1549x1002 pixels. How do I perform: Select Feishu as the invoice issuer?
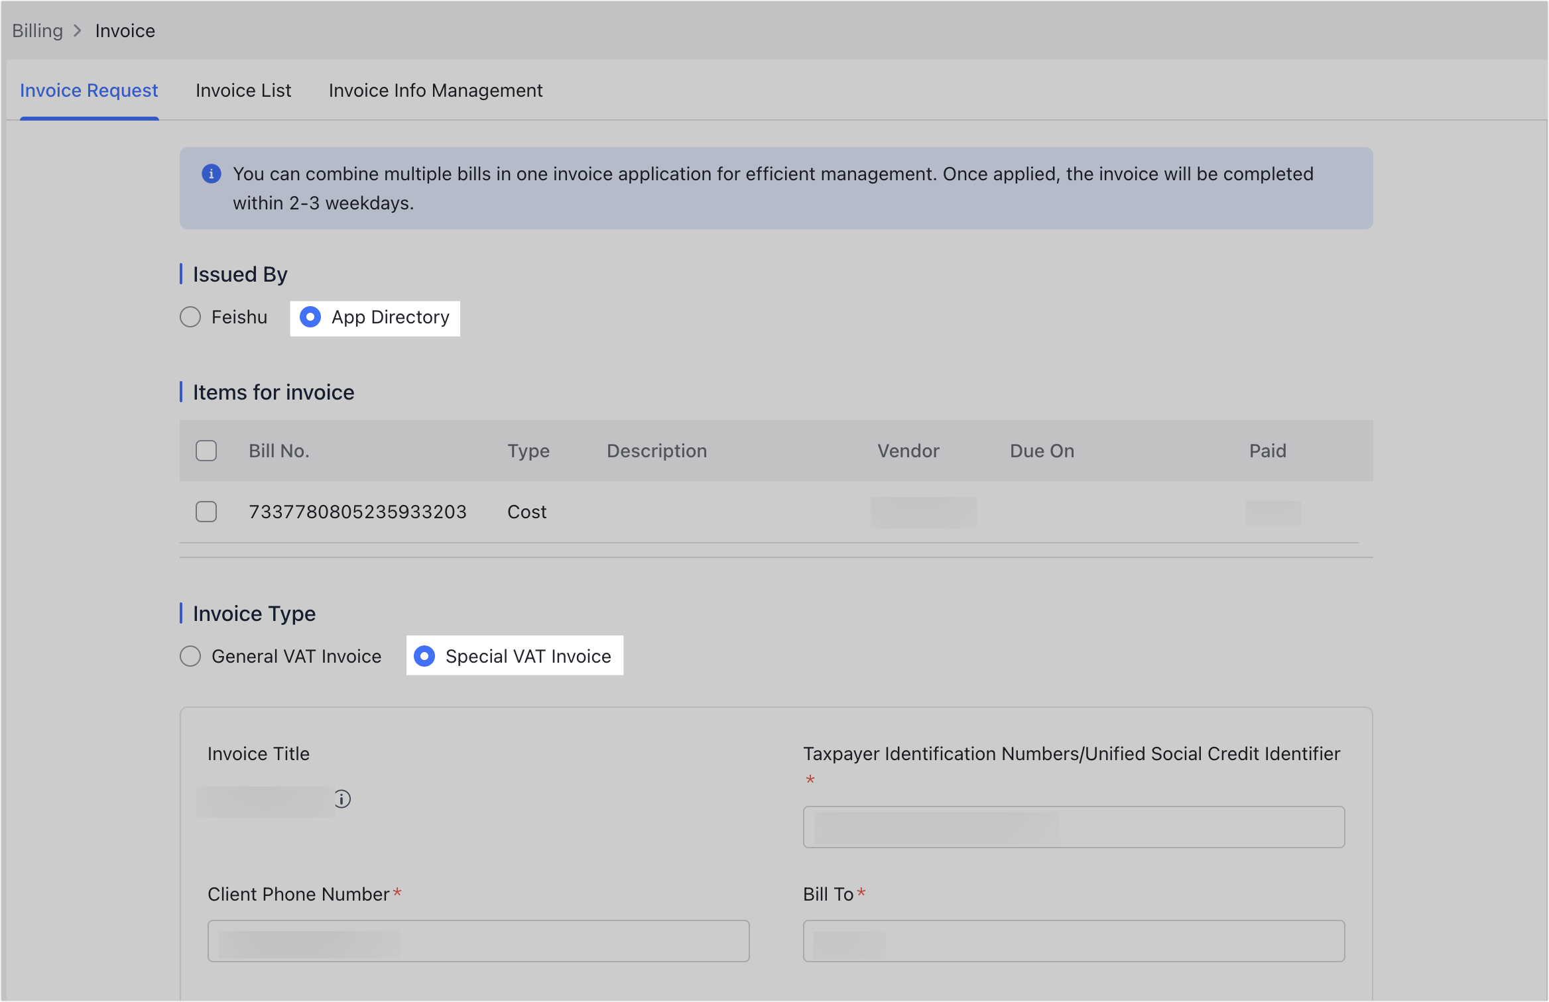coord(190,317)
